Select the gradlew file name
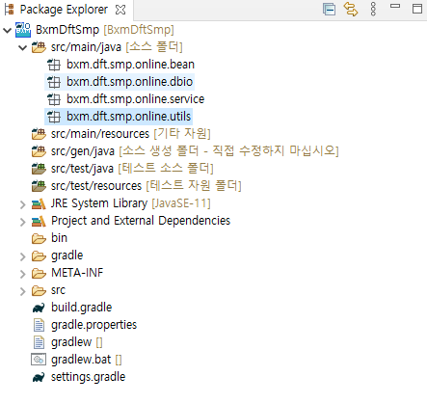Screen dimensions: 427x403 coord(71,342)
